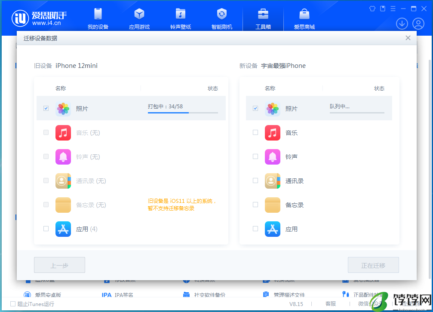
Task: Click the new device 状态 column header
Action: (379, 89)
